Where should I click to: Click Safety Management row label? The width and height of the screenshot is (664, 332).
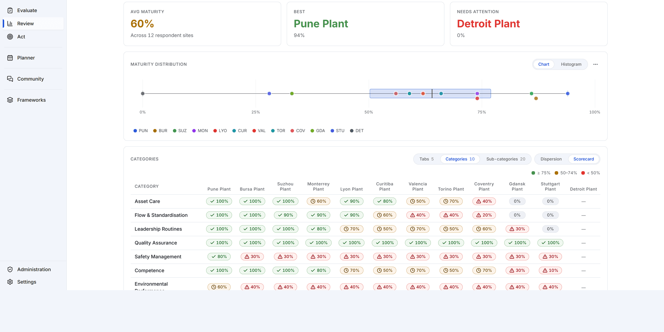coord(158,257)
